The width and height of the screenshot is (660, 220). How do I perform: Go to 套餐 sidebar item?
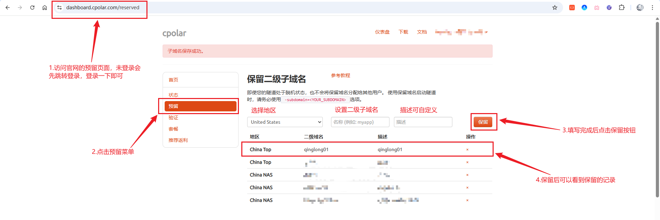(x=174, y=129)
